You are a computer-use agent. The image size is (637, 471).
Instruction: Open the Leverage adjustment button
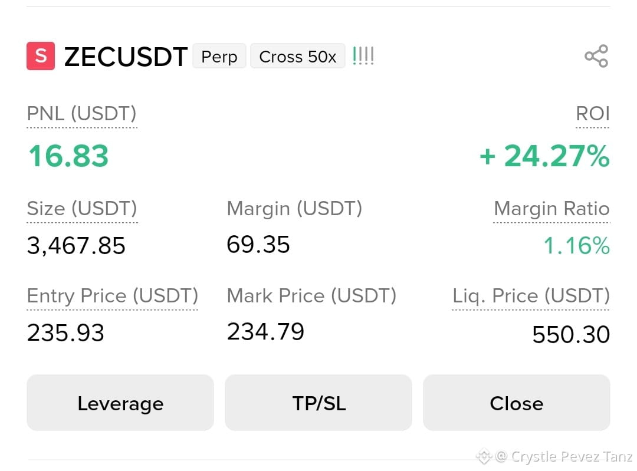tap(120, 403)
